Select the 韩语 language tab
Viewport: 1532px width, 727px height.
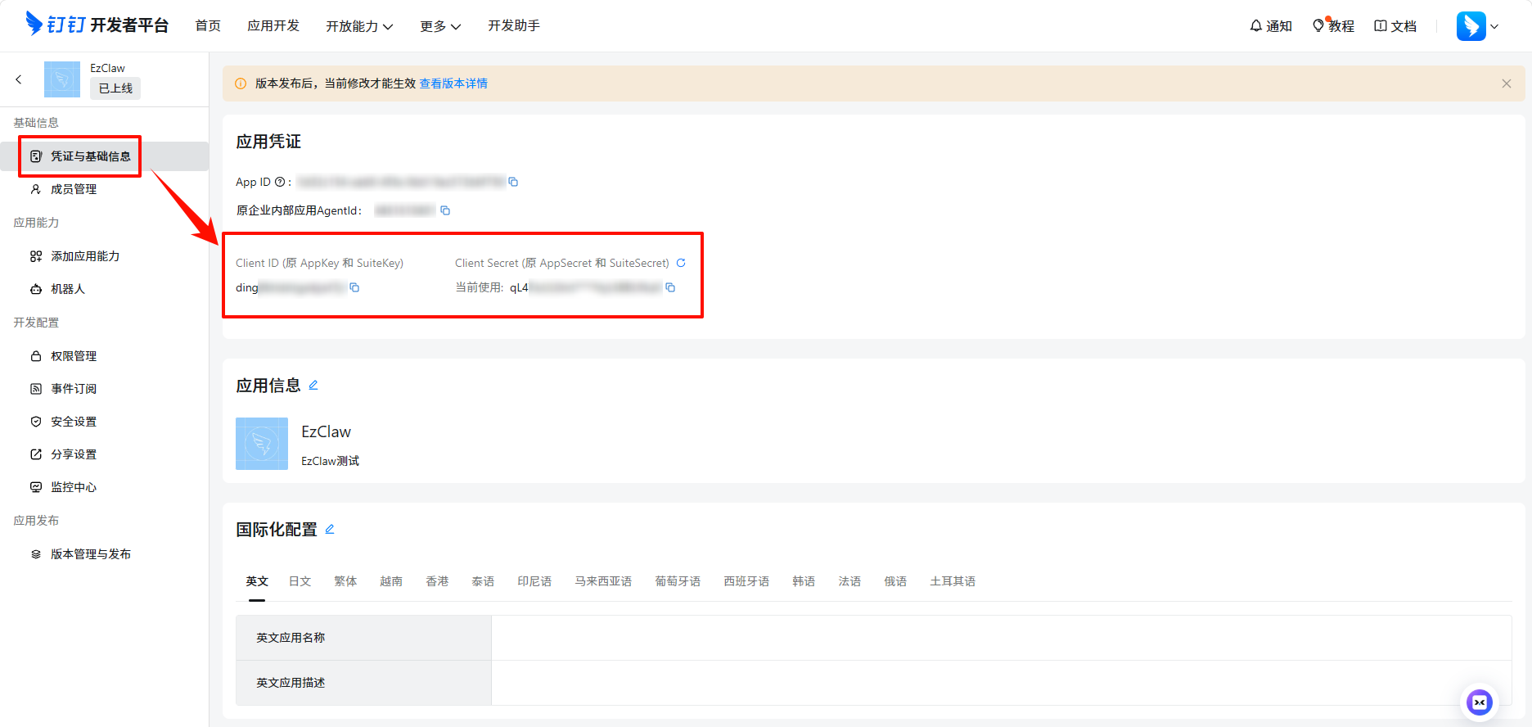pyautogui.click(x=803, y=581)
